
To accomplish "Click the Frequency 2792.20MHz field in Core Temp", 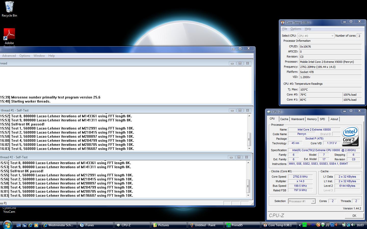I will (330, 67).
